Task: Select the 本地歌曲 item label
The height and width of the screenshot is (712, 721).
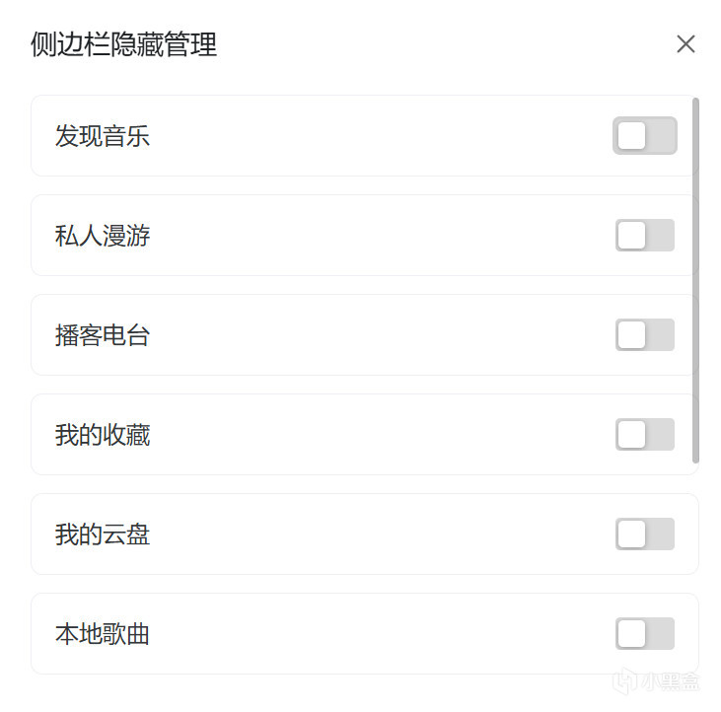Action: 103,634
